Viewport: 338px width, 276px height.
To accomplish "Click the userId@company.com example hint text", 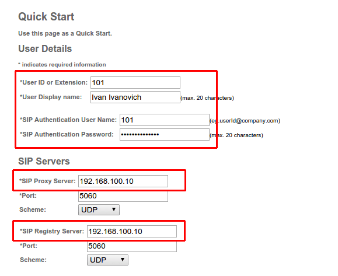I will [245, 121].
